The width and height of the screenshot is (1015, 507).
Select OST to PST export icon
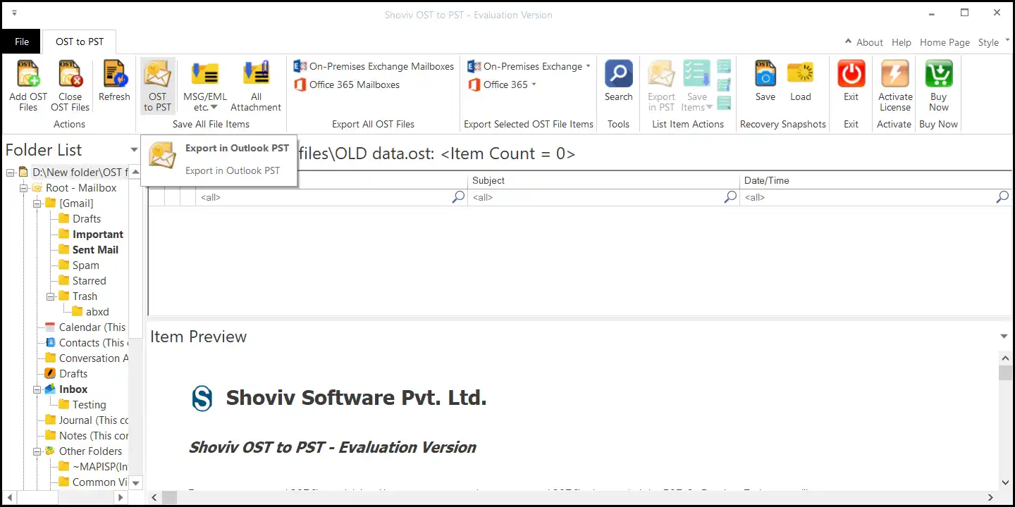tap(157, 74)
